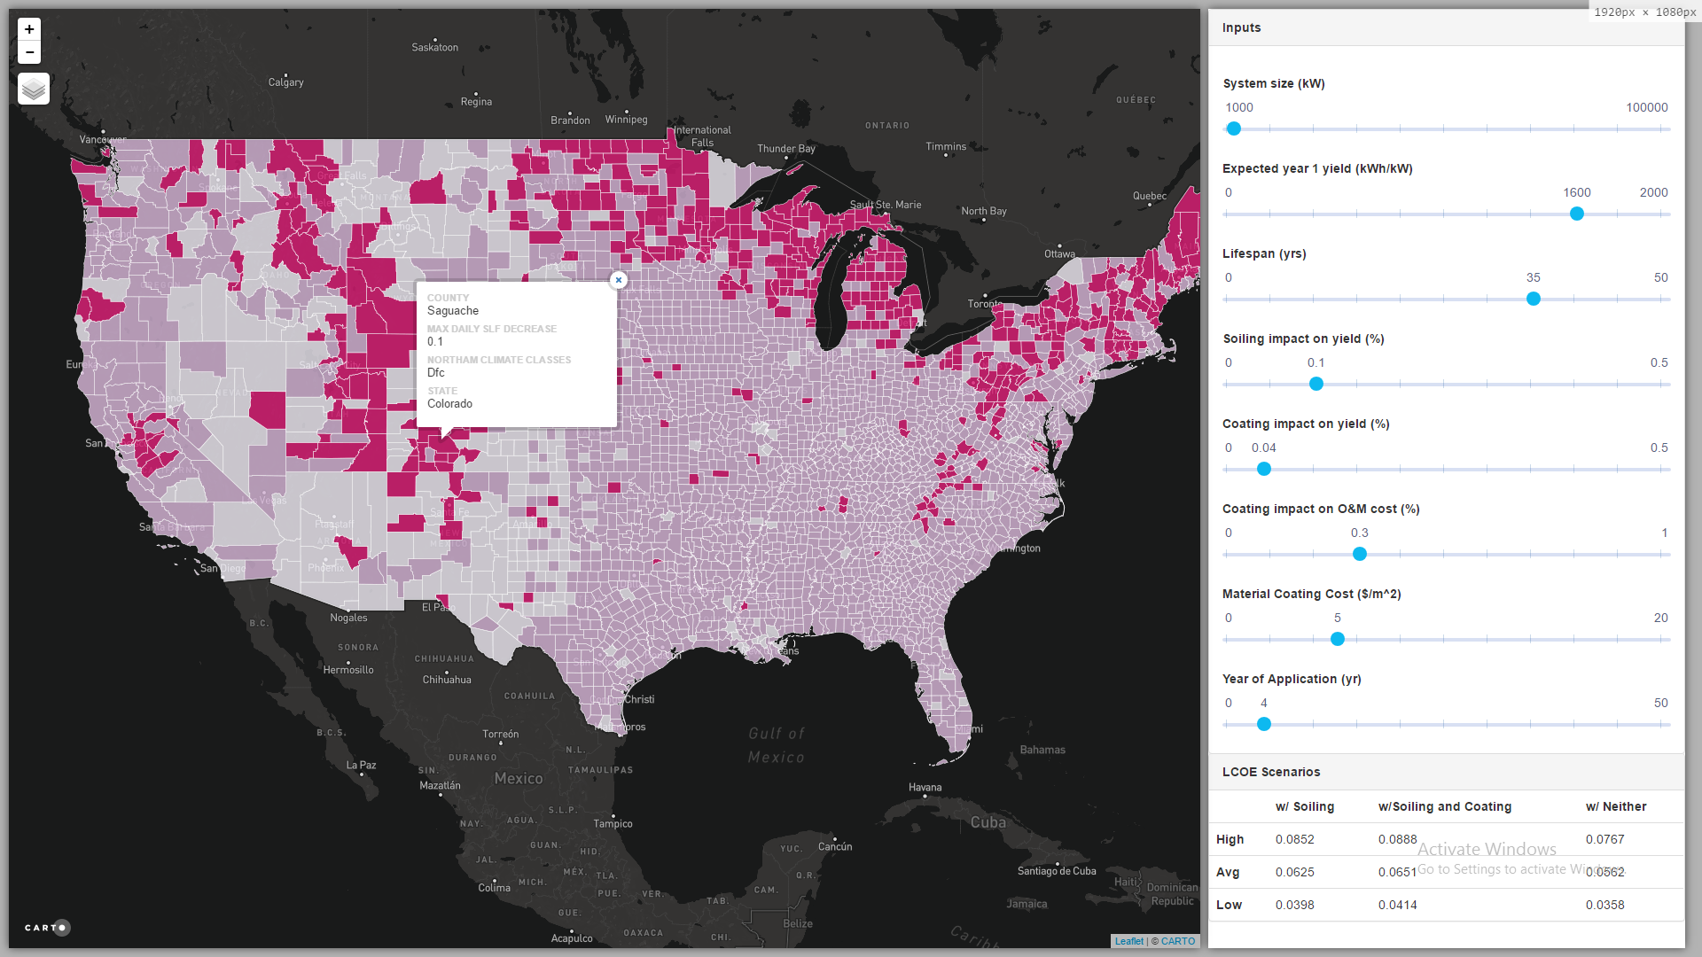1702x957 pixels.
Task: Click the Soiling impact on yield slider handle
Action: [1316, 384]
